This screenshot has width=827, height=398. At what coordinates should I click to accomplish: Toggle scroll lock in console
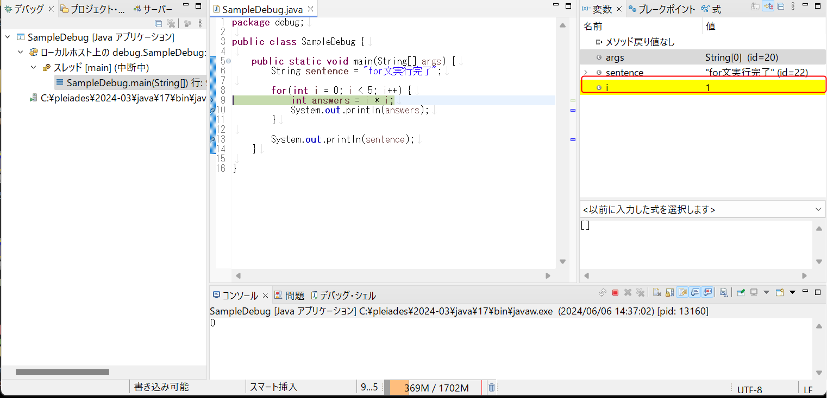pos(670,292)
